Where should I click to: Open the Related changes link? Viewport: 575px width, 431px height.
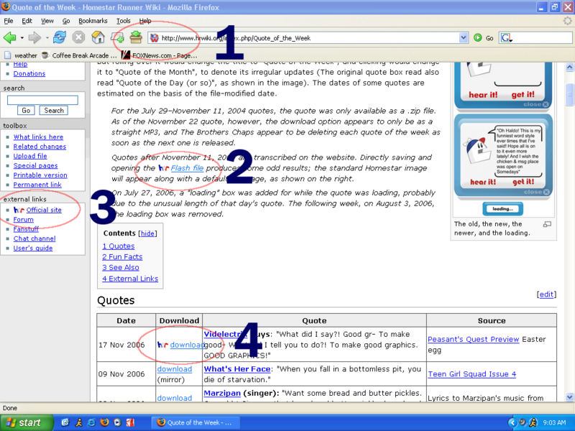(40, 147)
